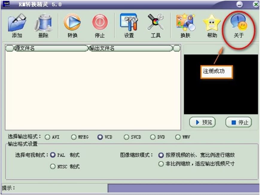260x195 pixels.
Task: Click the 注册成功 callout box
Action: click(x=216, y=72)
